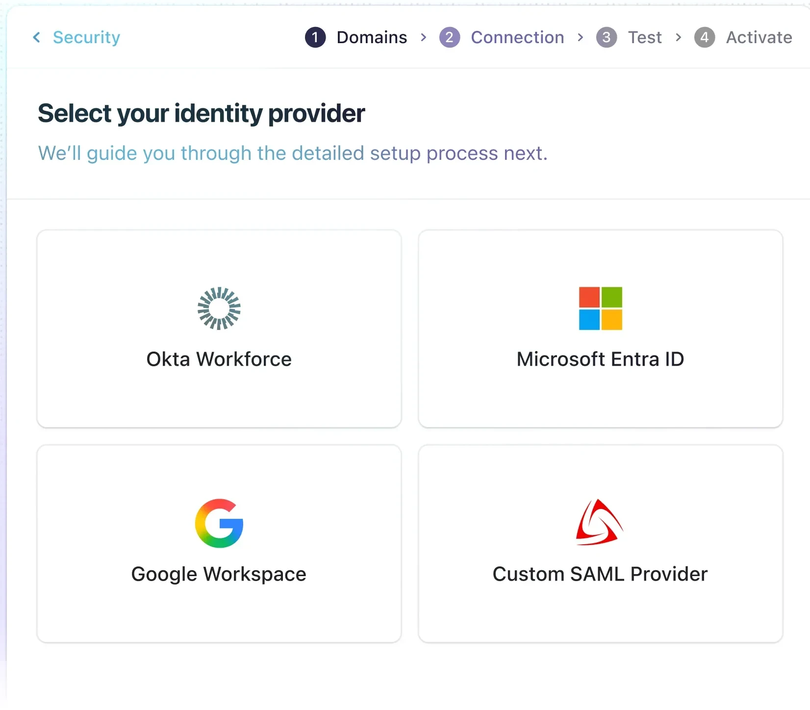This screenshot has width=810, height=710.
Task: Open the Domains step
Action: pyautogui.click(x=372, y=37)
